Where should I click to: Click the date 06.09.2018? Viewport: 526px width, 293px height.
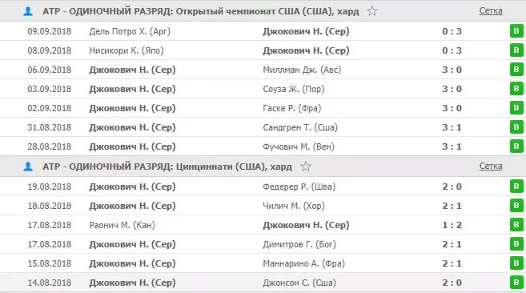(50, 70)
